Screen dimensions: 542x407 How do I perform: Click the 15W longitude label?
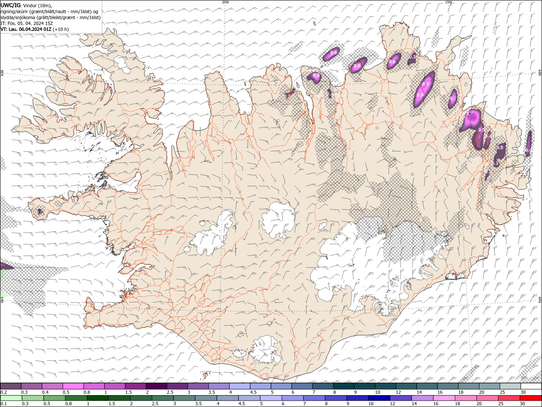click(448, 2)
